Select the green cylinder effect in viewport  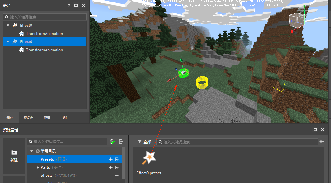coord(184,73)
